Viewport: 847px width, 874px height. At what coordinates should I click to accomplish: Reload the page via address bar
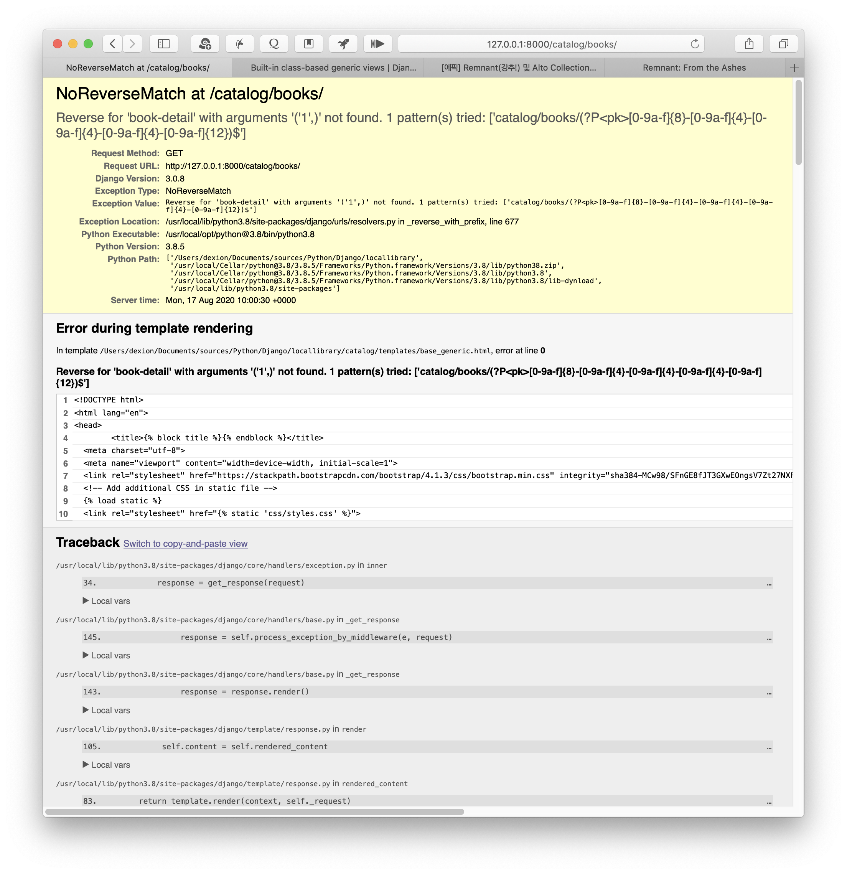pyautogui.click(x=695, y=44)
